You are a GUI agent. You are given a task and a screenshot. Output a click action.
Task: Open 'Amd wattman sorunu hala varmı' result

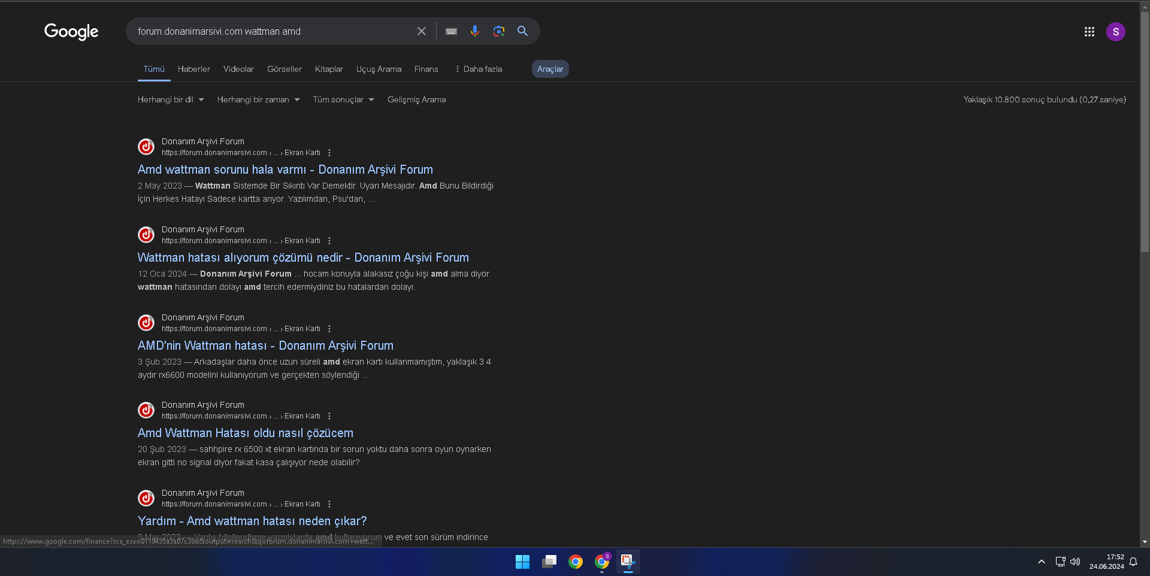285,170
